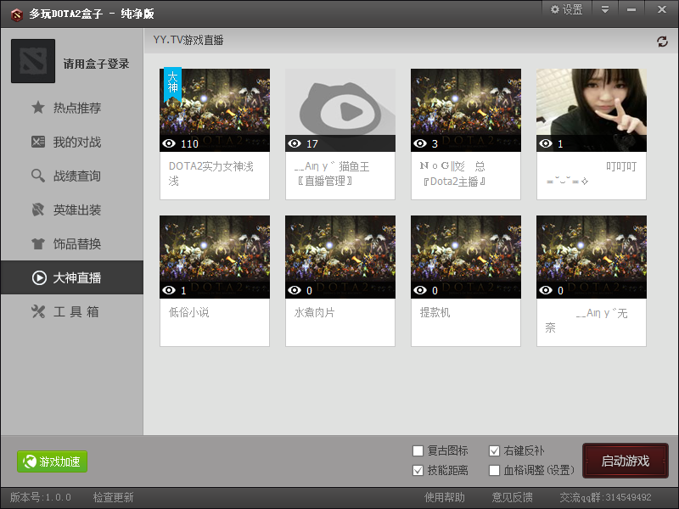Click stream title NoG 彪总 Dota2主播
The image size is (679, 509).
(452, 174)
